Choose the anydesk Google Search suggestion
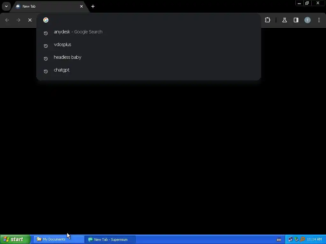The image size is (326, 244). pos(148,32)
